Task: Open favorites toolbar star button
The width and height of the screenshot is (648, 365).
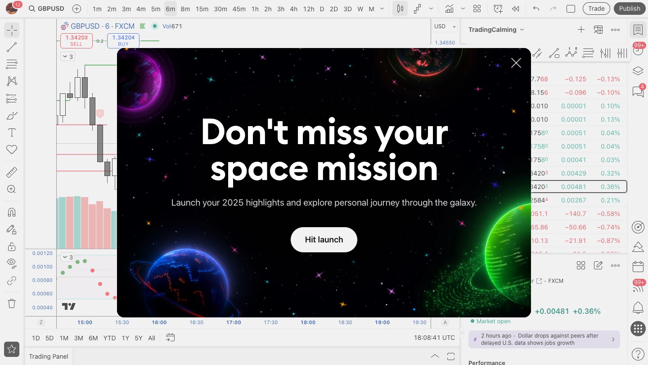Action: [x=12, y=349]
